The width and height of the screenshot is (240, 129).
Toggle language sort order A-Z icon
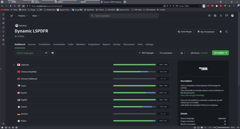pos(46,53)
